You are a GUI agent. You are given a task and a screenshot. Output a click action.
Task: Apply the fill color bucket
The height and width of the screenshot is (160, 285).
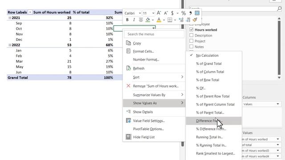point(148,20)
